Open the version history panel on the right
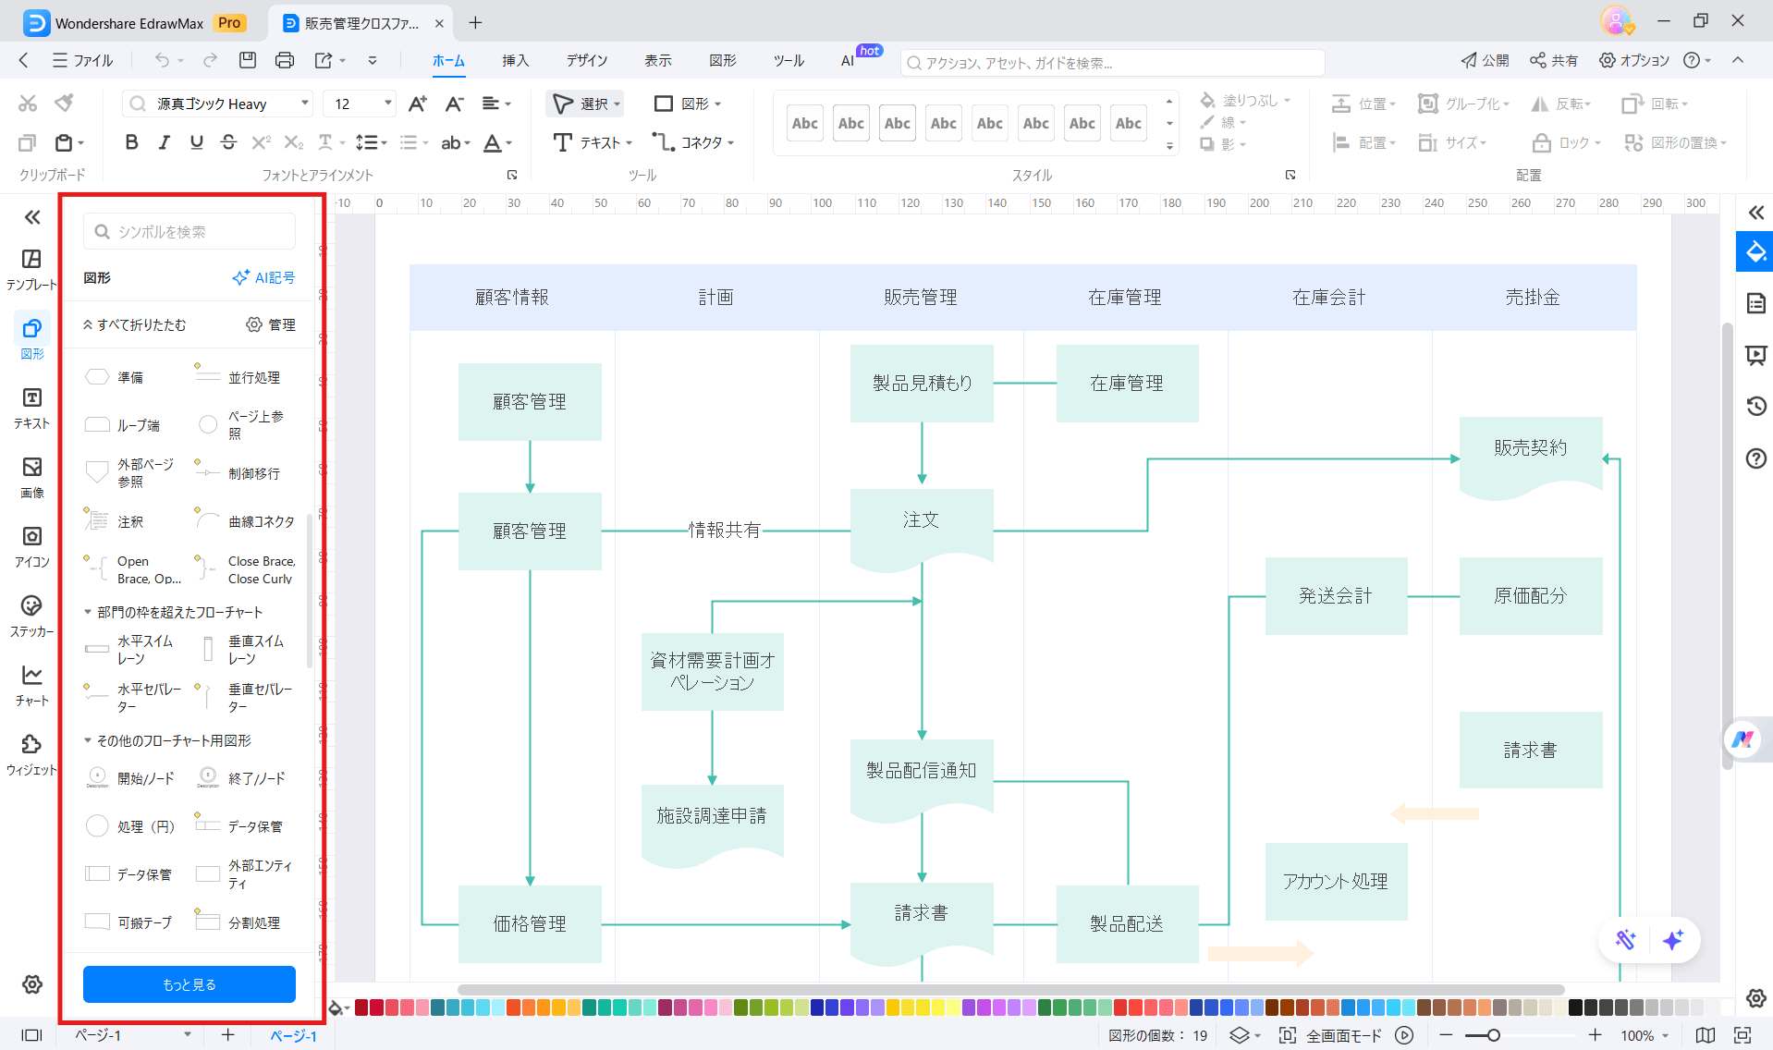Image resolution: width=1773 pixels, height=1050 pixels. click(1755, 406)
